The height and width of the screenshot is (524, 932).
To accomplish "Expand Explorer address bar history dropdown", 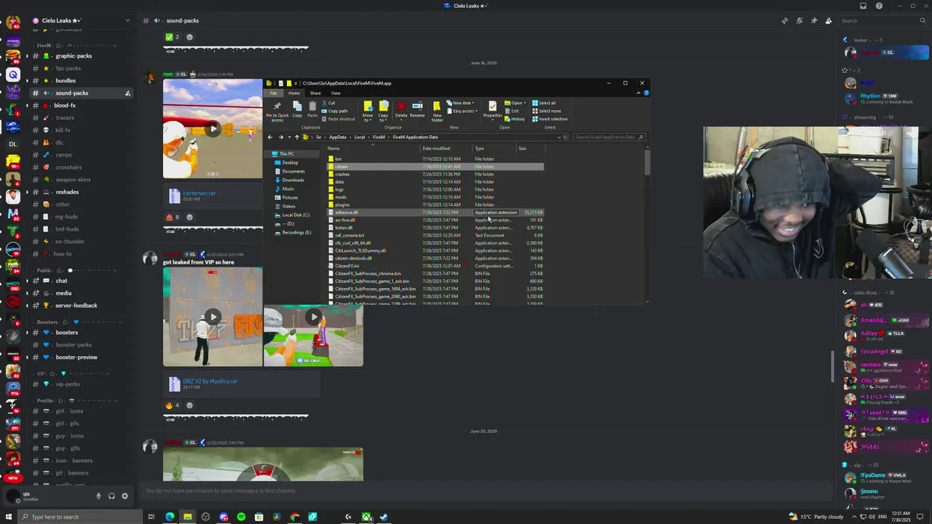I will coord(559,137).
